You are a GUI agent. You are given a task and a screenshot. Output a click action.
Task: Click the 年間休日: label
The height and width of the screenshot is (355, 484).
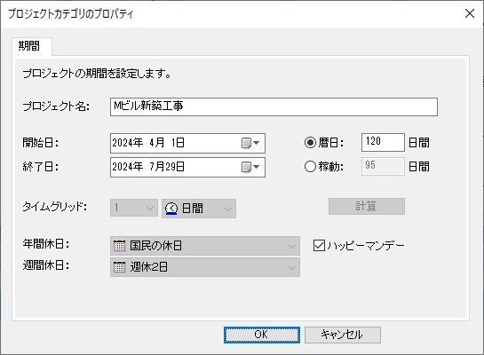(46, 244)
